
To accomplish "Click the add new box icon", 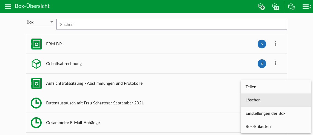I will point(261,7).
